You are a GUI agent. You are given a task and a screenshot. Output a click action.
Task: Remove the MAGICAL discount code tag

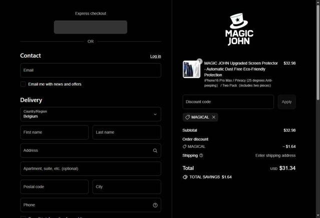click(214, 117)
